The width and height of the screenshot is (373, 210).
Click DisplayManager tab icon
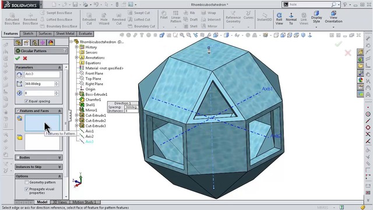click(x=51, y=43)
